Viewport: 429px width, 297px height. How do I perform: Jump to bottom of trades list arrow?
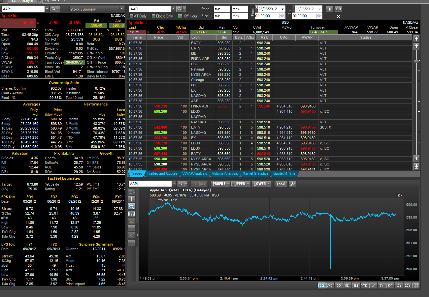pyautogui.click(x=416, y=166)
